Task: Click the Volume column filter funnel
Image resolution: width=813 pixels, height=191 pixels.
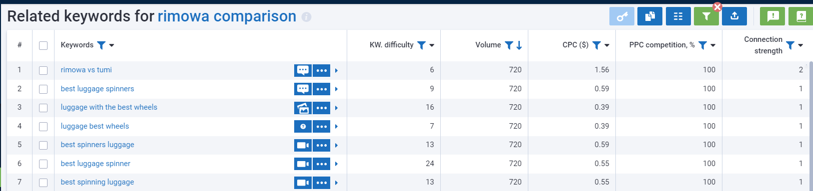Action: point(509,45)
